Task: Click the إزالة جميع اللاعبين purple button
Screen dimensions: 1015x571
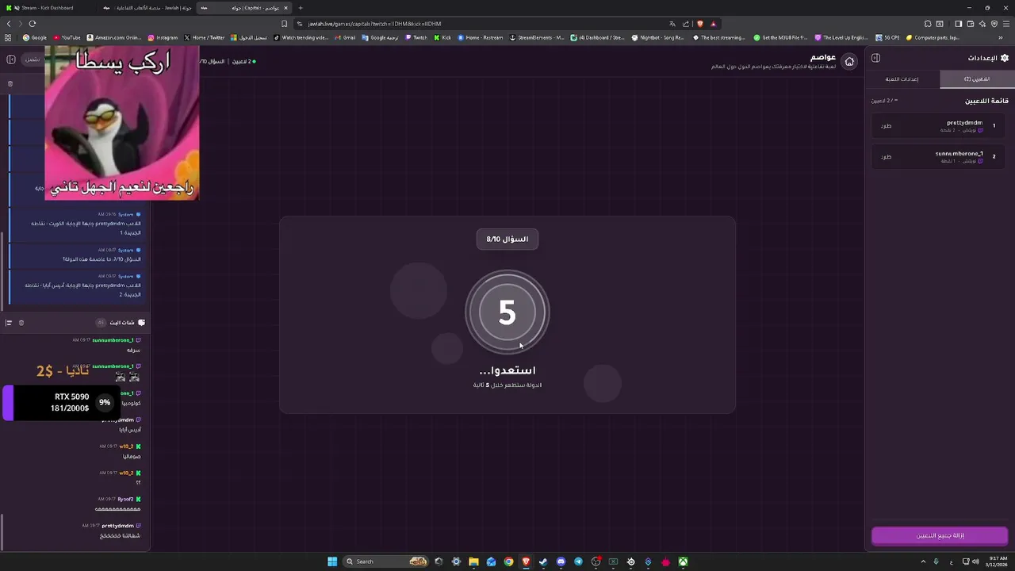Action: click(x=940, y=535)
